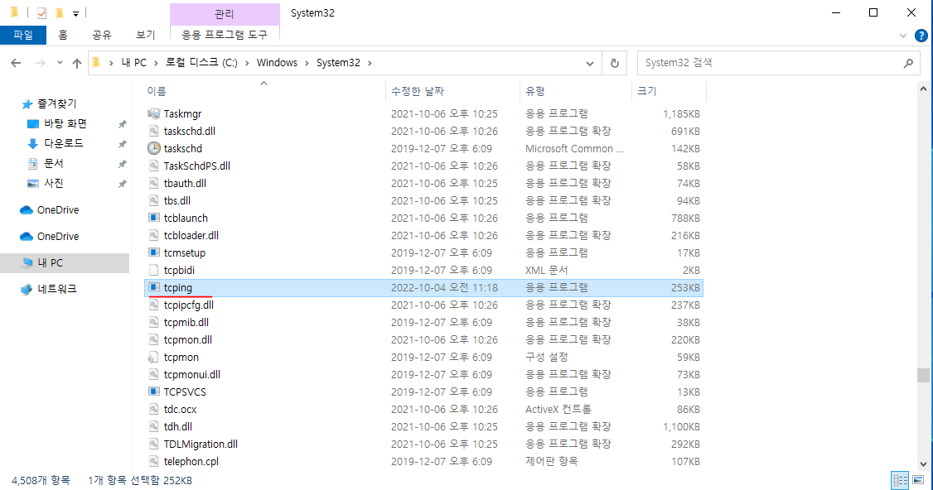Select 네트워크 in navigation pane

tap(49, 289)
